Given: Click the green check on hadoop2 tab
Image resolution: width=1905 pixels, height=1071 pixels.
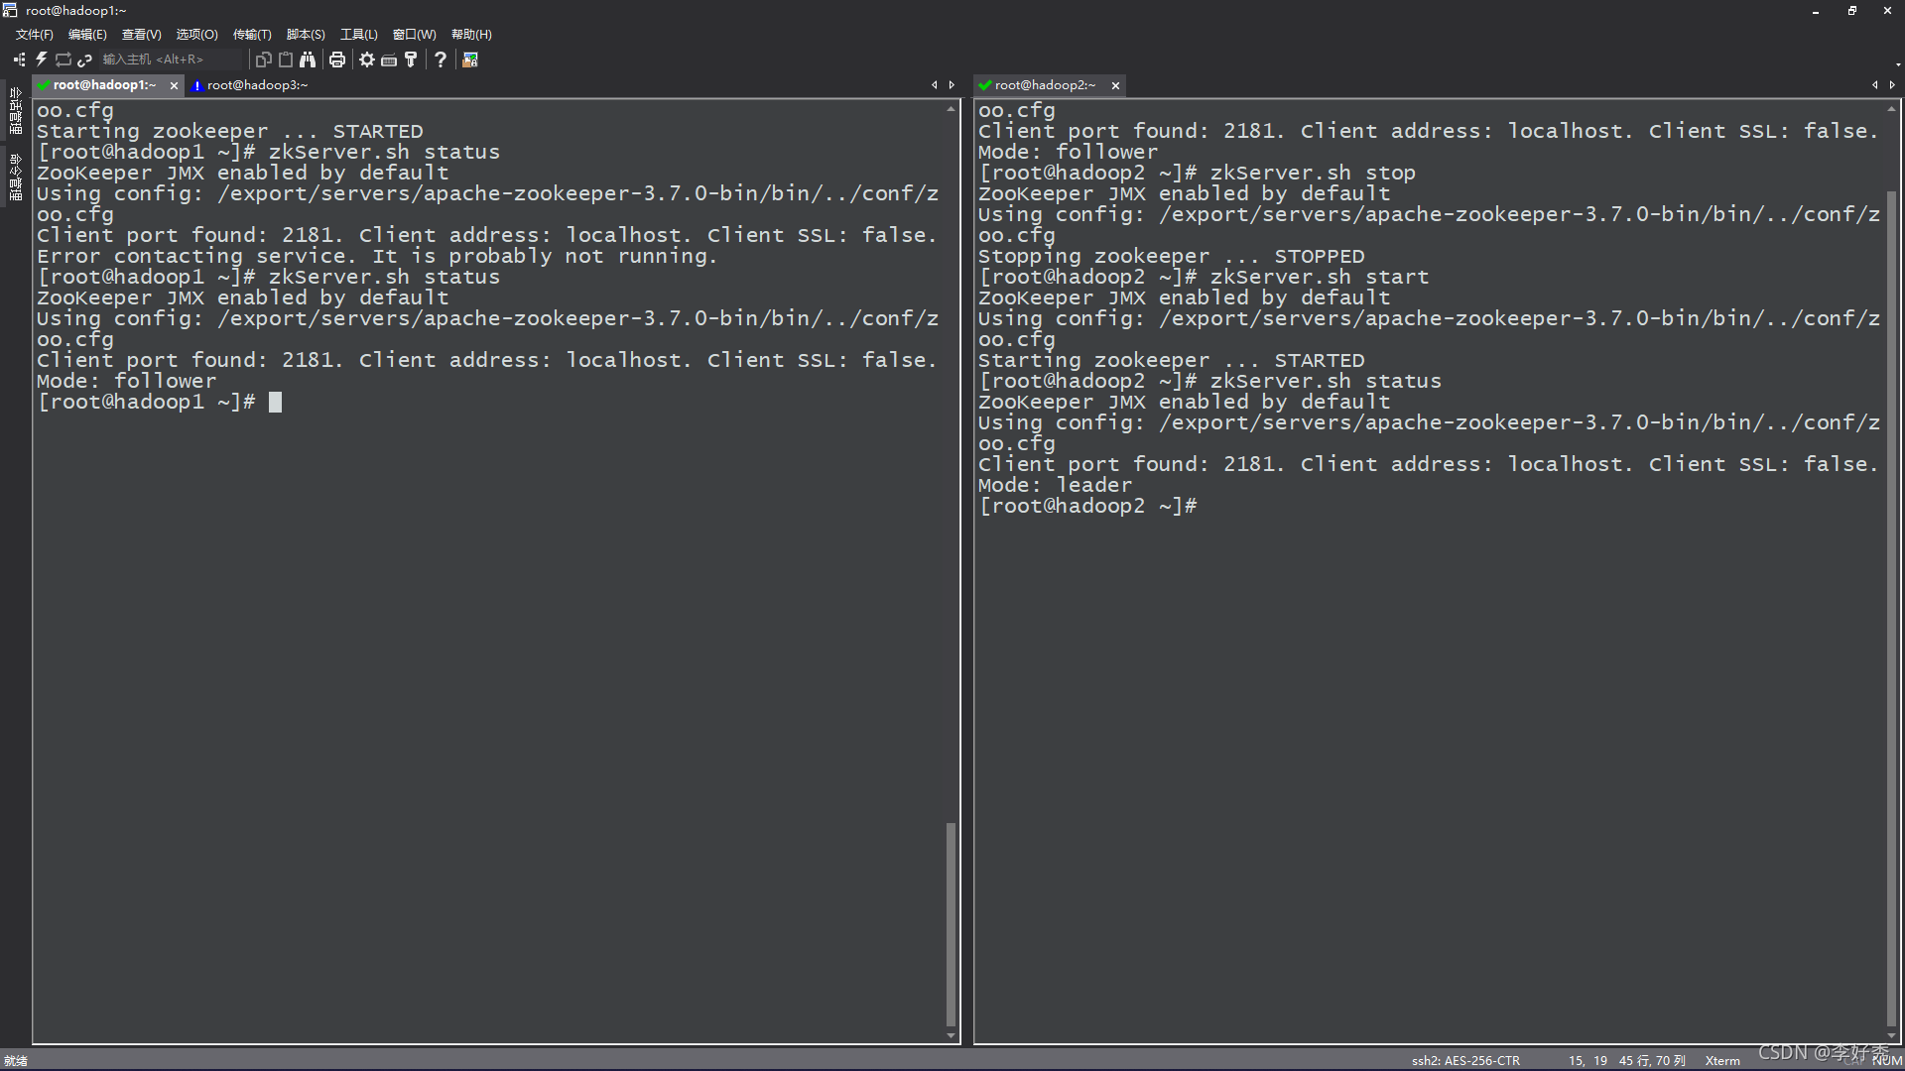Looking at the screenshot, I should [x=985, y=85].
